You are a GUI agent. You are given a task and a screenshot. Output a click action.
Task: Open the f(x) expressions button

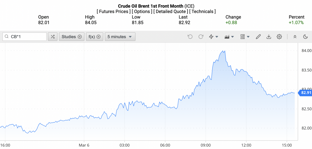(x=95, y=37)
